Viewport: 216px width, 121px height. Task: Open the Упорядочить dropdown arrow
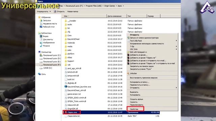[50, 11]
